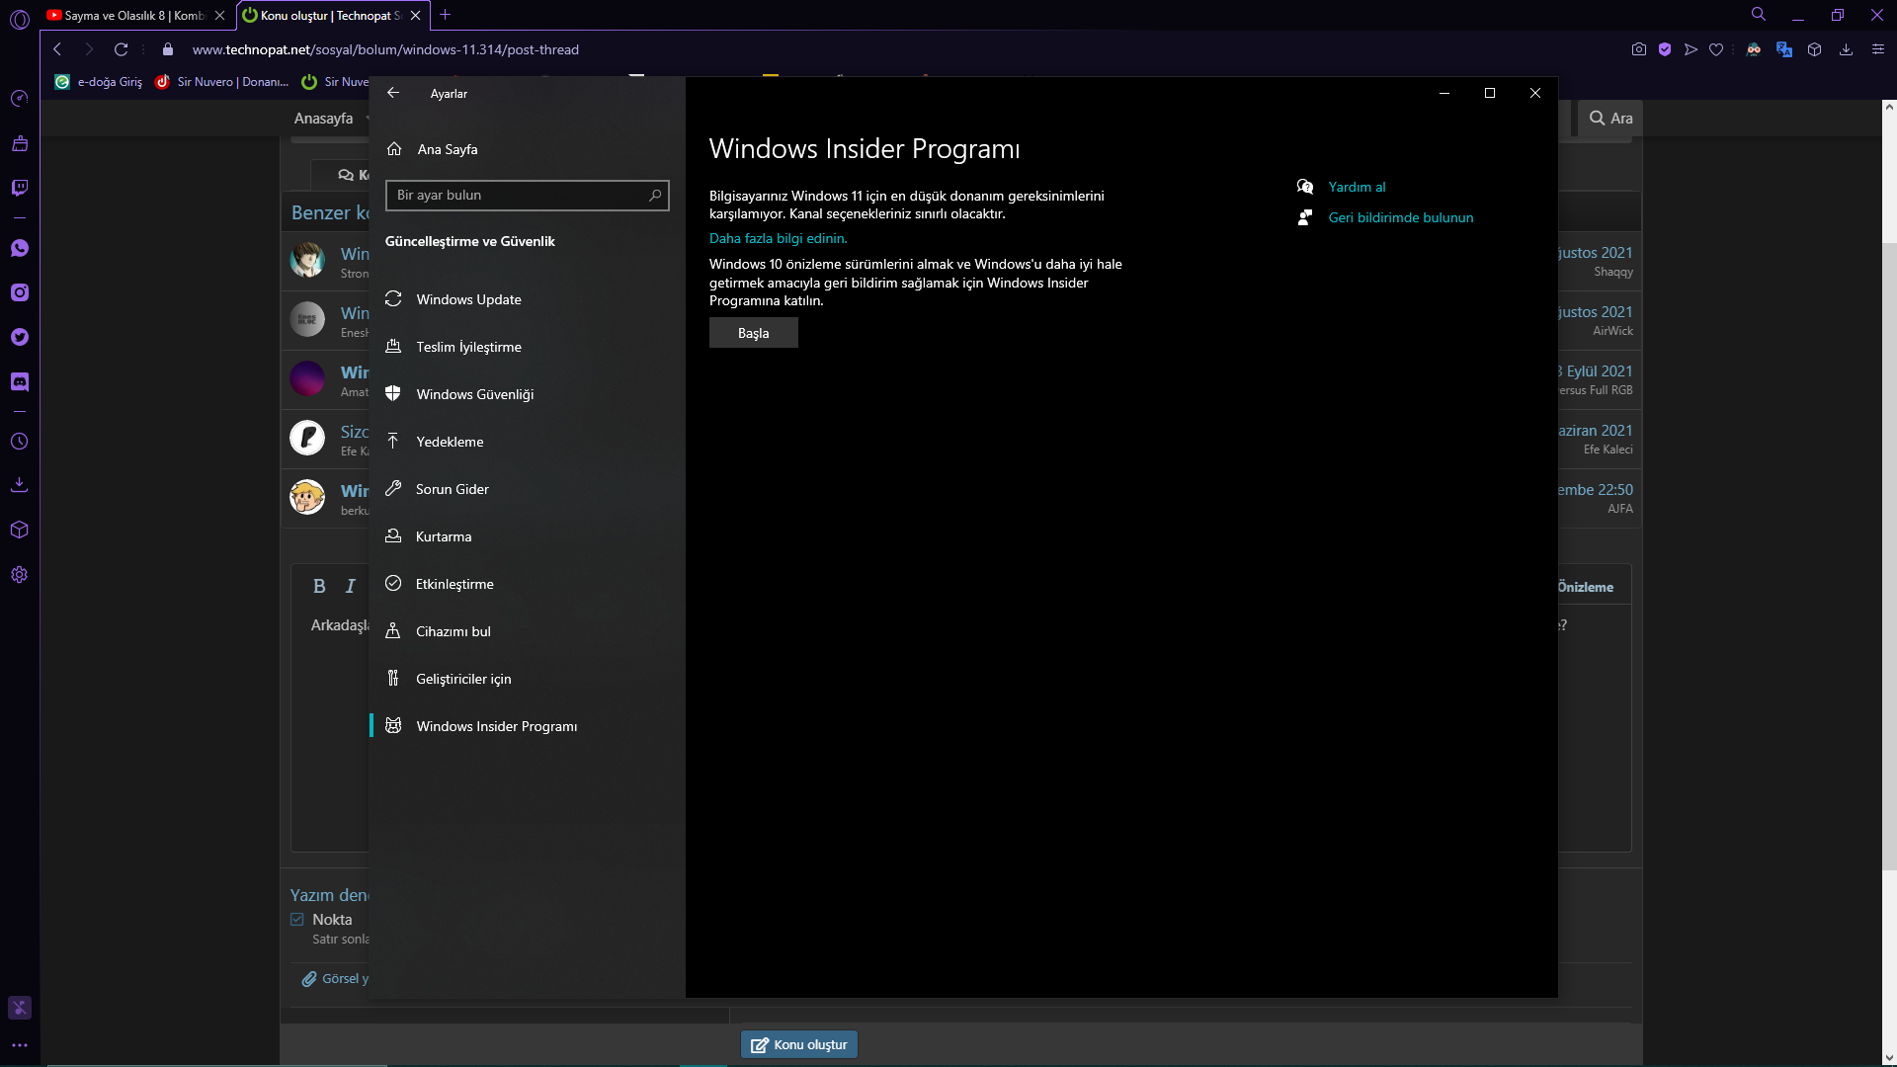This screenshot has width=1897, height=1067.
Task: Click the Bir ayar bulun search field
Action: coord(519,196)
